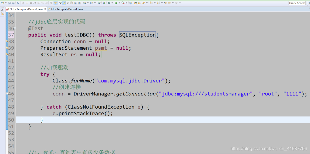Viewport: 310px width, 154px height.
Task: Click the Save All icon
Action: coord(13,3)
